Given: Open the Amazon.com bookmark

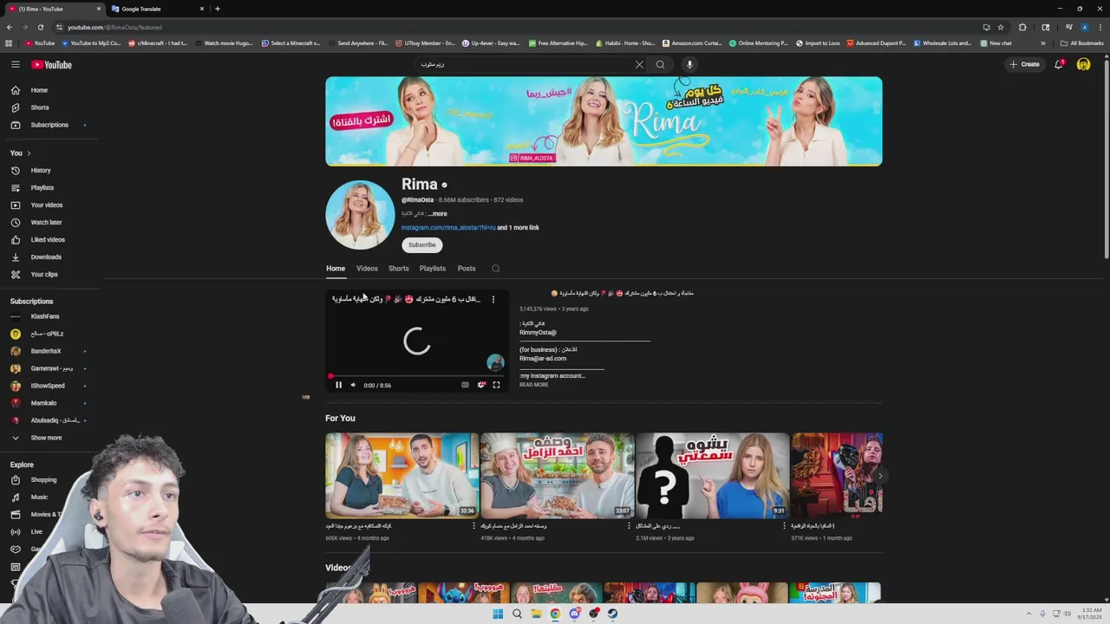Looking at the screenshot, I should (694, 43).
